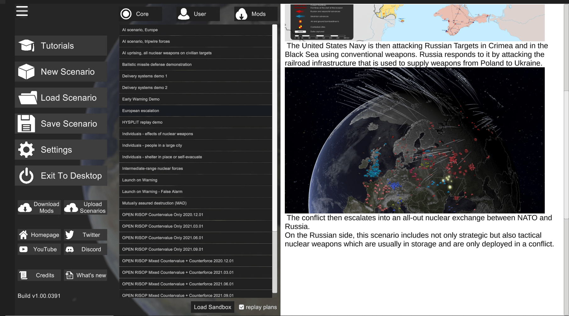Select 'OPEN RISOP Countervalue Only 2020.12.01'
The image size is (569, 316).
pyautogui.click(x=196, y=215)
